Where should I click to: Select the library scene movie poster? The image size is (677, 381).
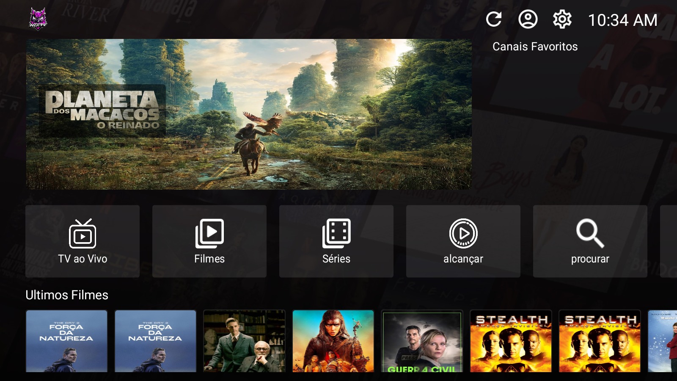(x=244, y=341)
